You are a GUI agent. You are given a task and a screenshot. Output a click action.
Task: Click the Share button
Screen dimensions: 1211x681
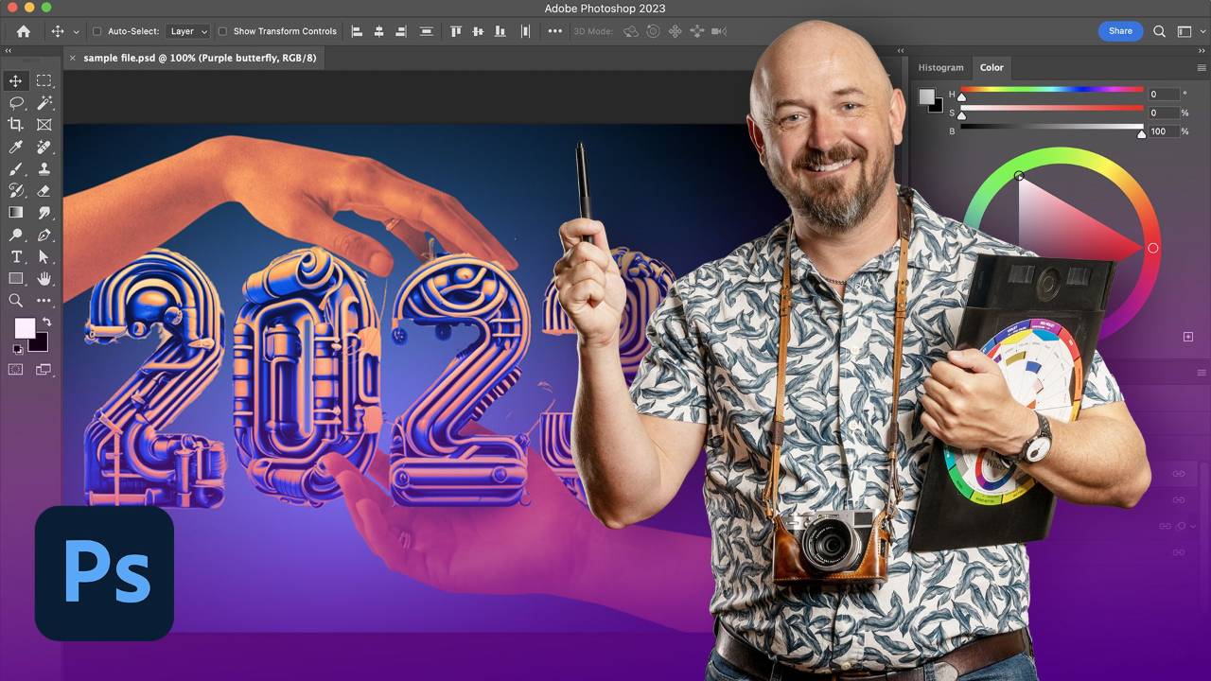click(x=1120, y=30)
